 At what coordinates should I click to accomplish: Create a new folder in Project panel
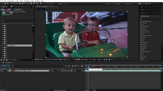tap(4, 60)
